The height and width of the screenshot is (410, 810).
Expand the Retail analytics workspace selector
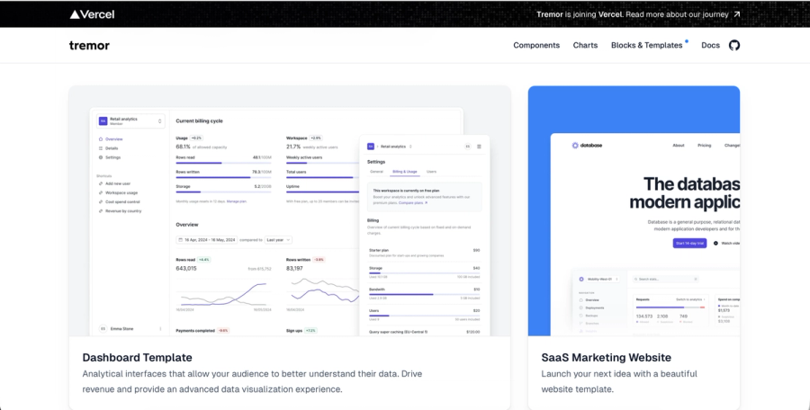tap(130, 120)
